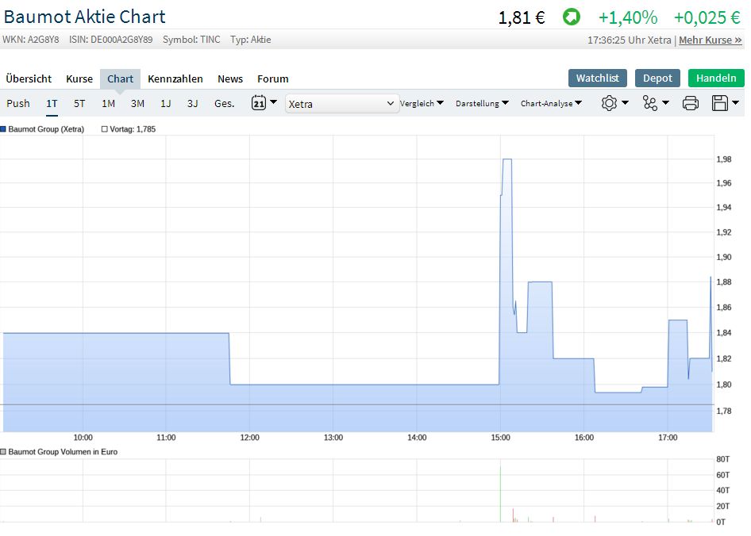Add stock via Watchlist button
This screenshot has width=751, height=536.
(x=598, y=78)
